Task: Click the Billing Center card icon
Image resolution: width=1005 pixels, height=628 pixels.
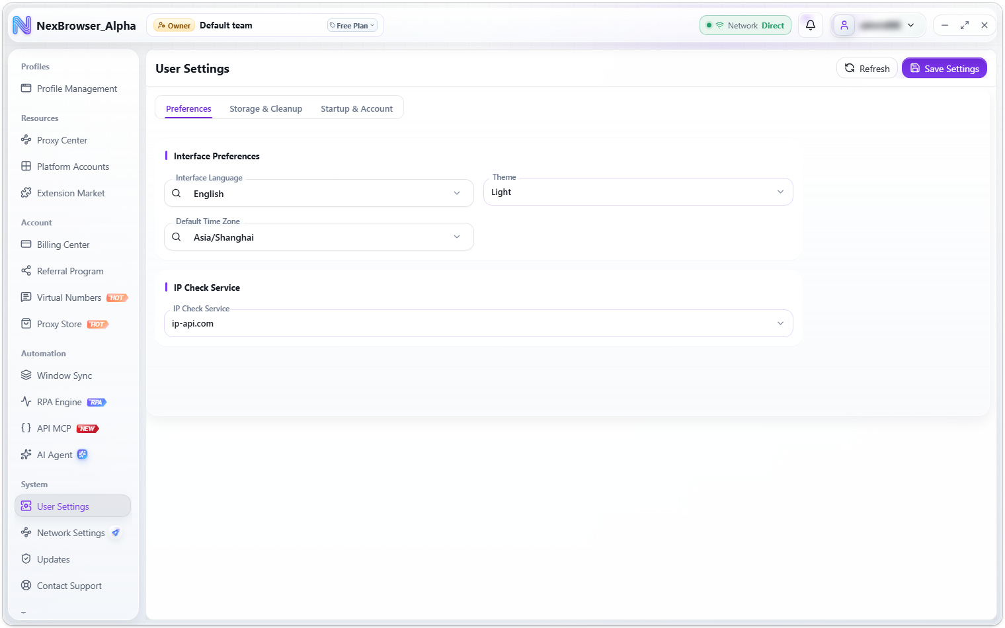Action: coord(26,244)
